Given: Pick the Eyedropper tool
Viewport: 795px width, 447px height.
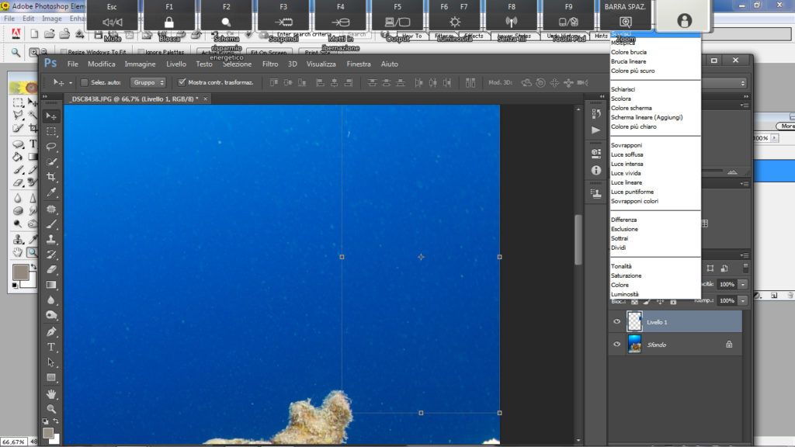Looking at the screenshot, I should 51,192.
